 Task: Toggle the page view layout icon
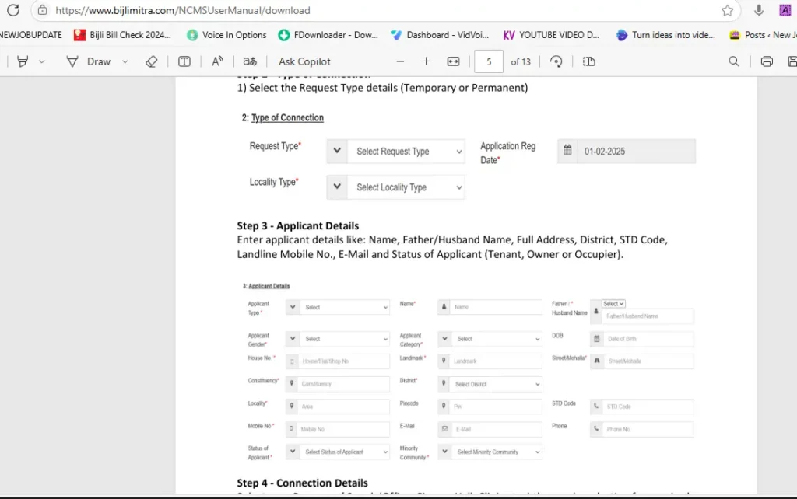(589, 61)
